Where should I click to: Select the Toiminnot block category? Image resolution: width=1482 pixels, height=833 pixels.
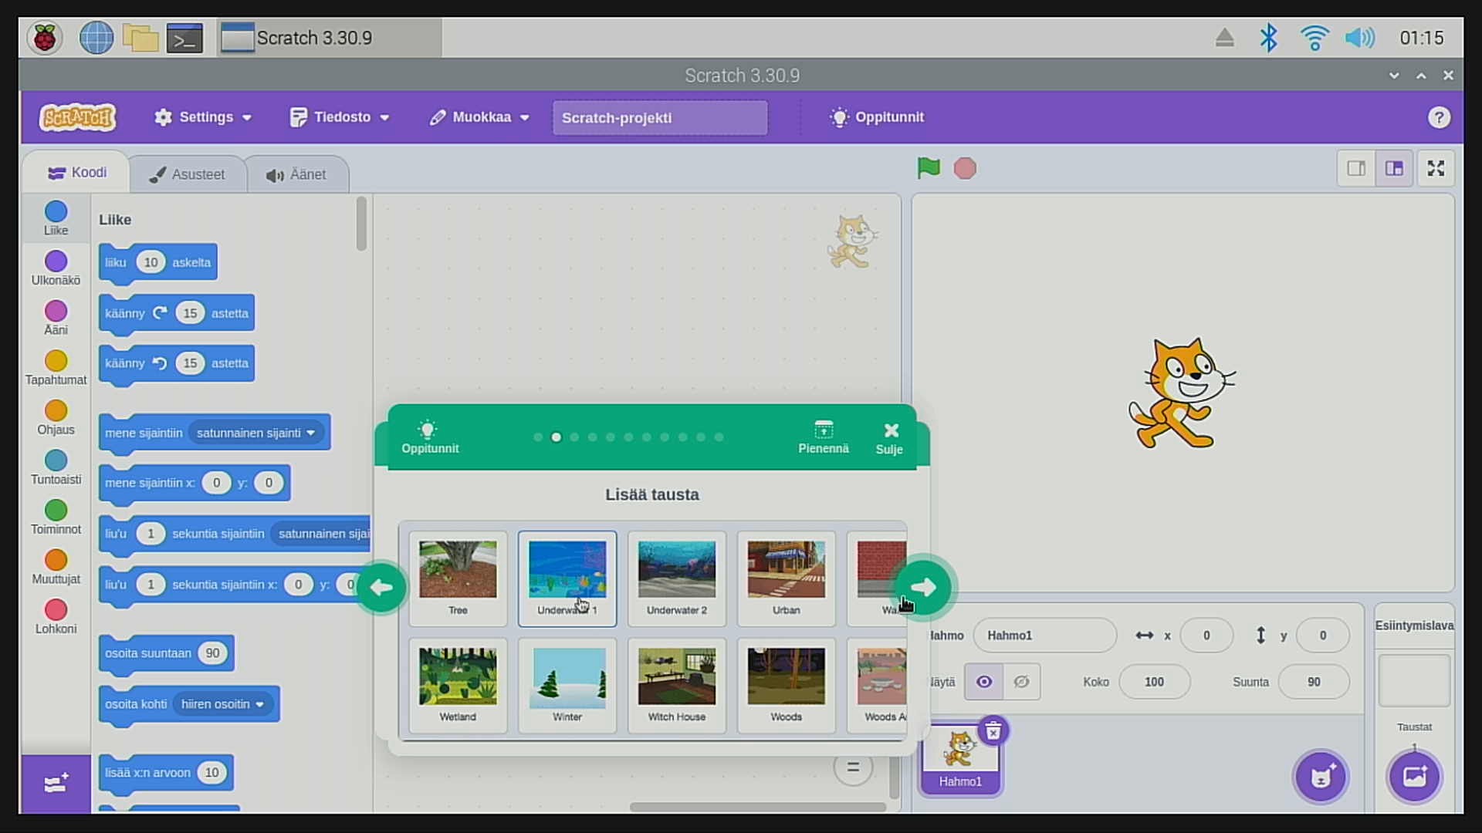(x=56, y=518)
